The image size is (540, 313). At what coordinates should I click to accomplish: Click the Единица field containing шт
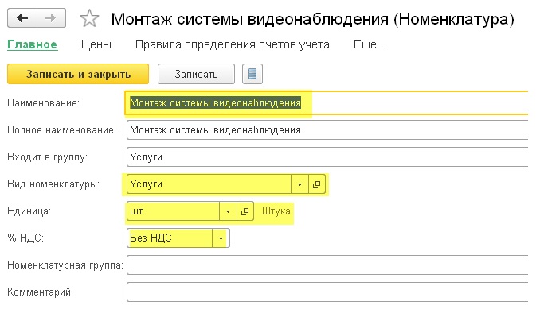point(173,211)
